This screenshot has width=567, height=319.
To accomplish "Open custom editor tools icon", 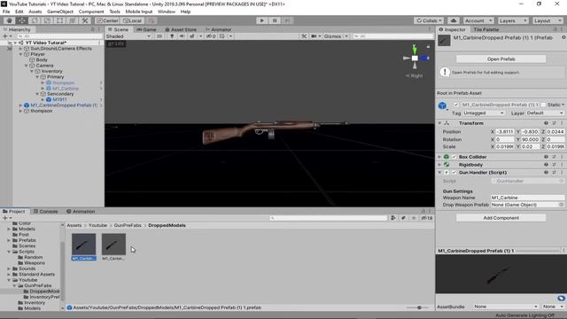I will [85, 20].
